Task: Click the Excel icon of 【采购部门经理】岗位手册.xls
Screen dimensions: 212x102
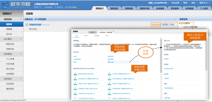Action: [x=75, y=88]
